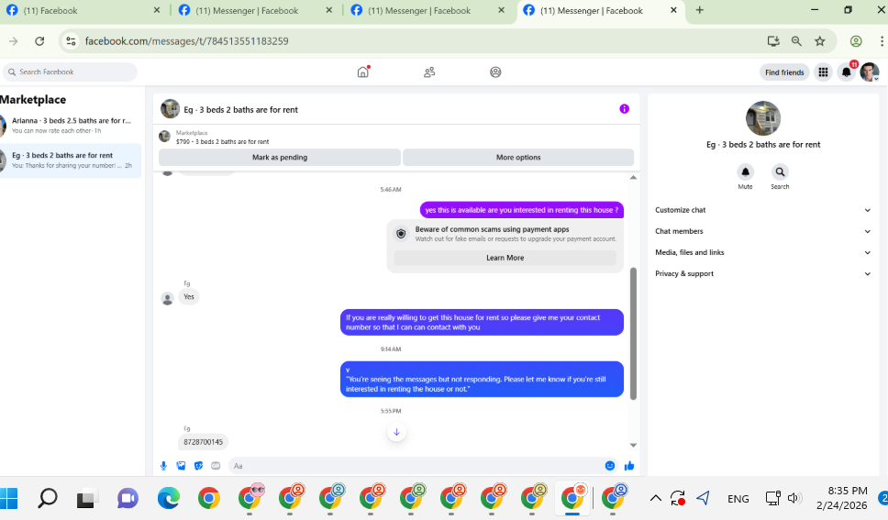Open the Friends icon in top navigation
The height and width of the screenshot is (520, 888).
click(429, 72)
